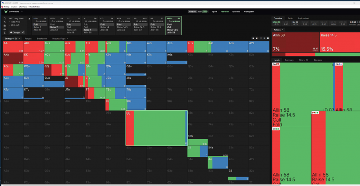The image size is (360, 186).
Task: Select the highlighted 88 hand cell
Action: [x=157, y=128]
